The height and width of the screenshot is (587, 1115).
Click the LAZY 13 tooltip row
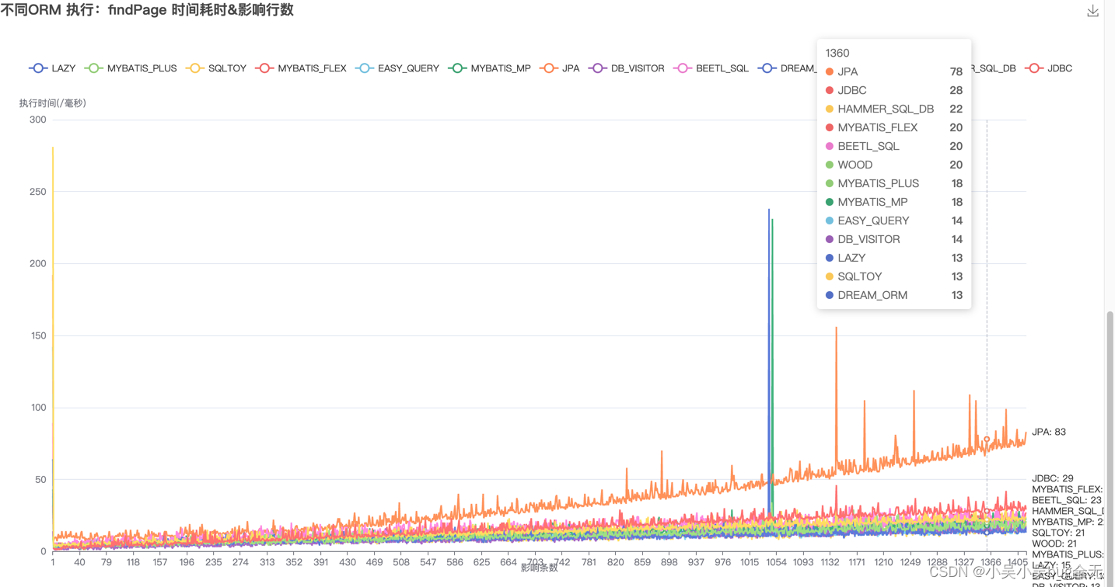tap(894, 258)
